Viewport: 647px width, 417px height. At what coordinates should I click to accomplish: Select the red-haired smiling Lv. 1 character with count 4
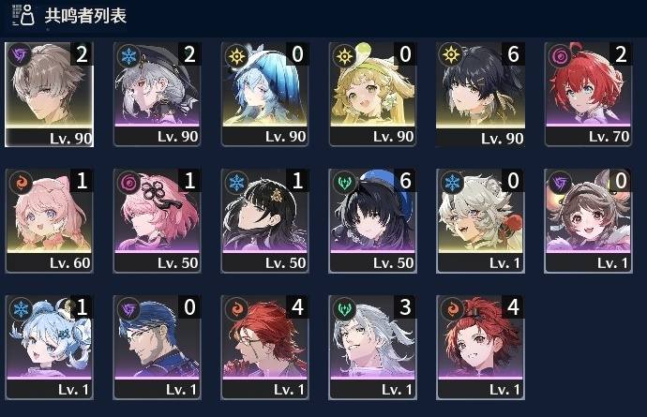[x=480, y=348]
